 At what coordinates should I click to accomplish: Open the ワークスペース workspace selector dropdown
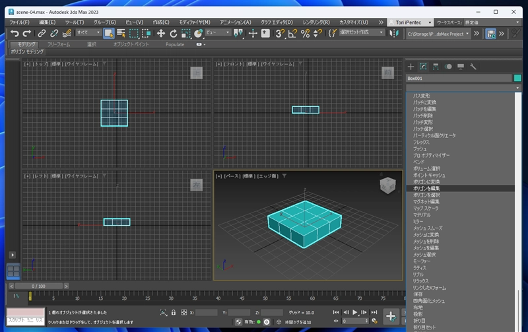pos(492,22)
